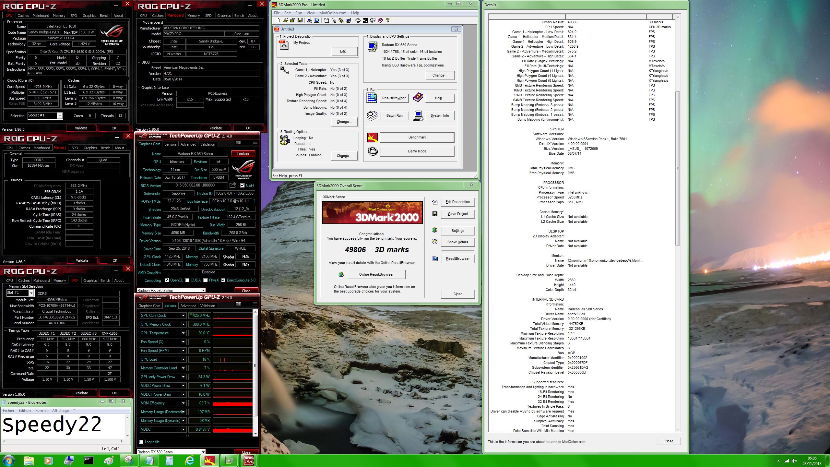Open Snipping Tool taskbar icon
Screen dimensions: 830x467
coord(129,461)
